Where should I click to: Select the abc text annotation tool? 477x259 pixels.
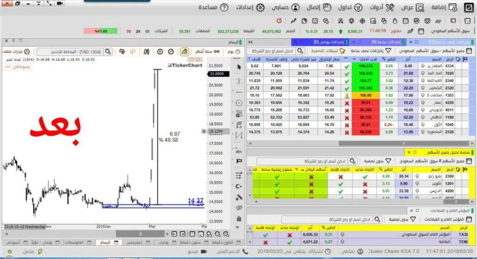[239, 150]
